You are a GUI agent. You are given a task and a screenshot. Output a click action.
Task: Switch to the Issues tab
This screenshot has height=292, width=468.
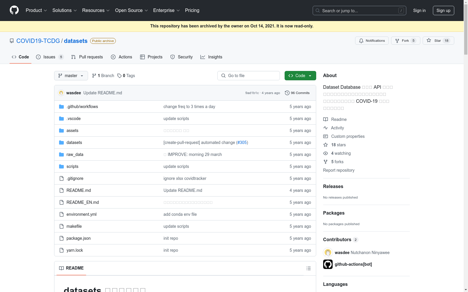(x=50, y=57)
